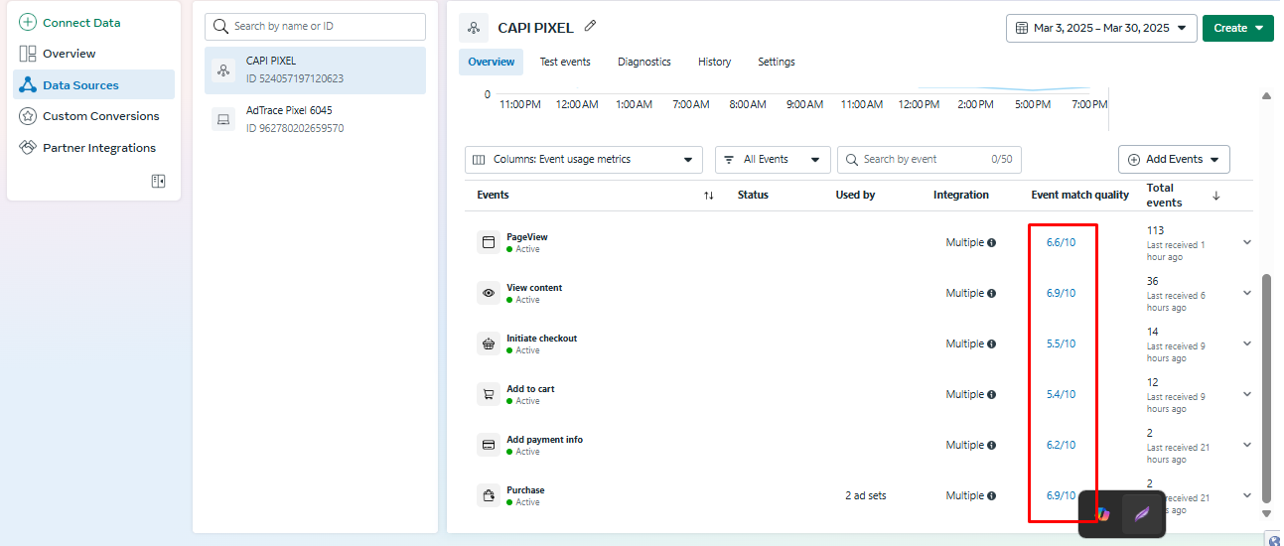Screen dimensions: 1284x546
Task: Toggle Total events column sort arrow
Action: (1215, 196)
